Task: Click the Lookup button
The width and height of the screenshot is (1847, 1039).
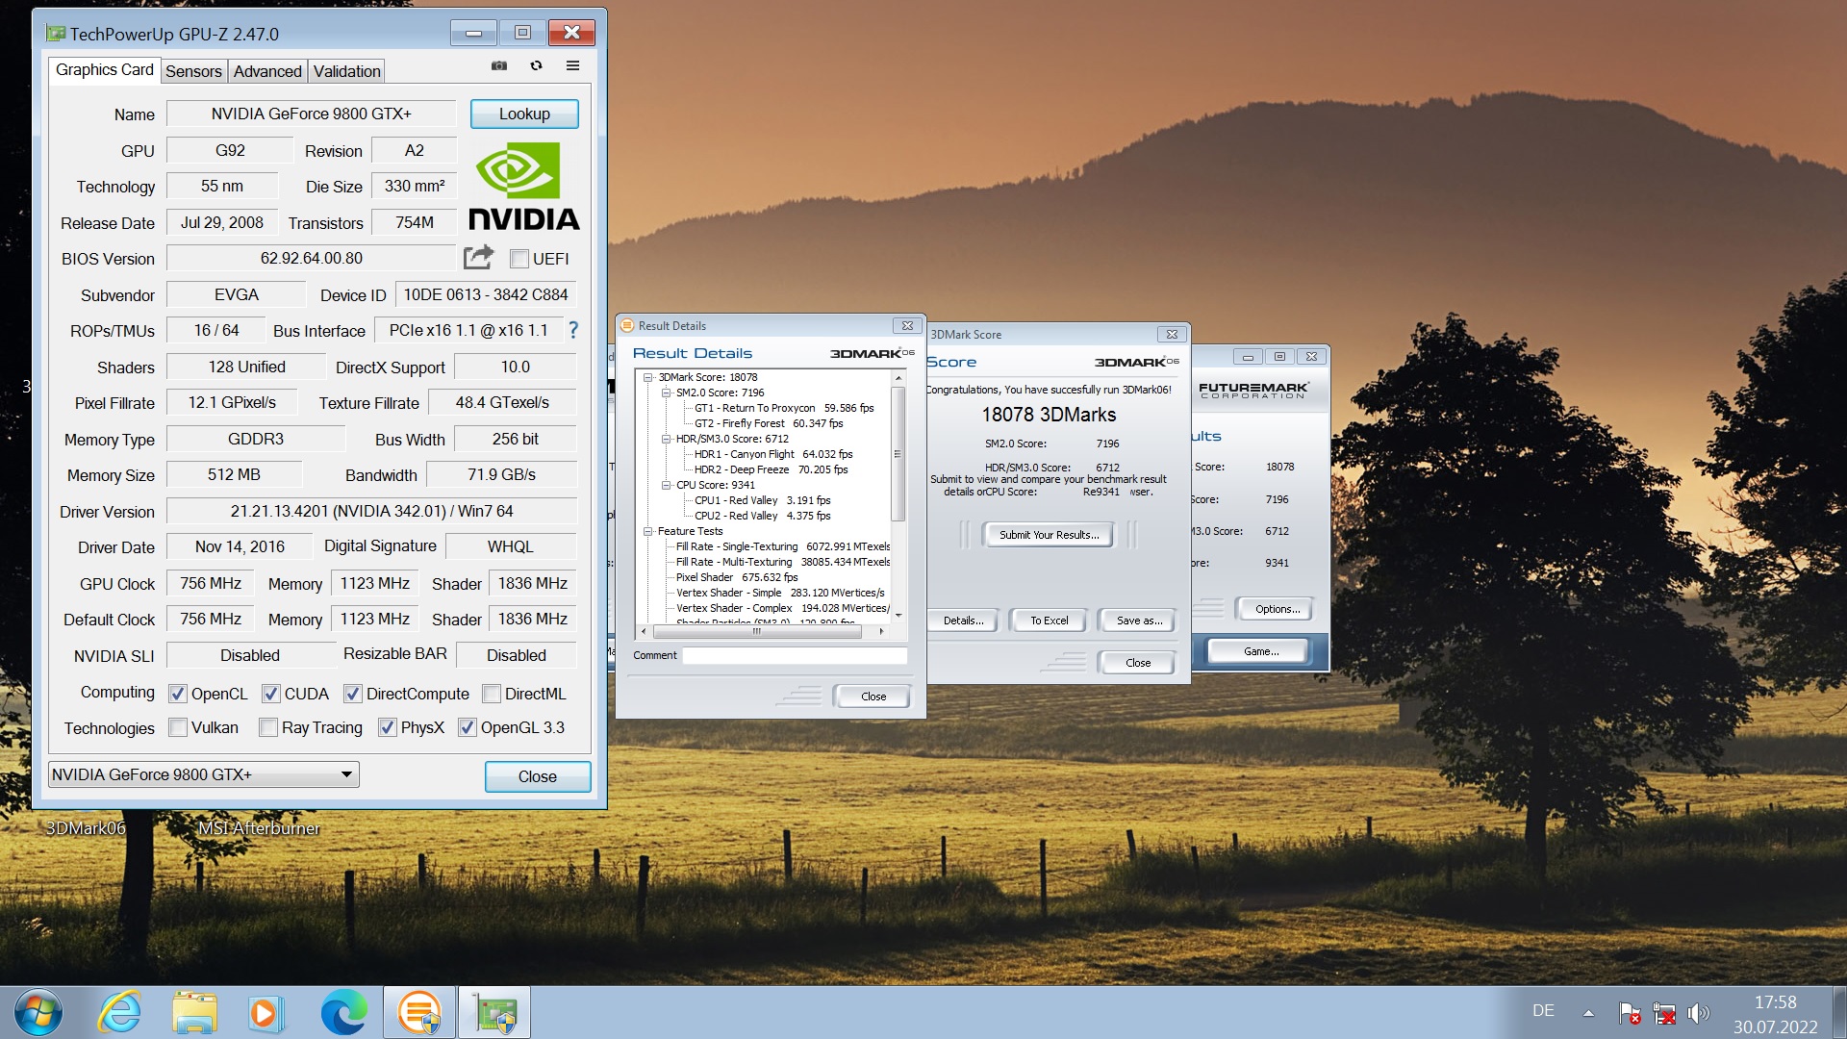Action: (x=524, y=114)
